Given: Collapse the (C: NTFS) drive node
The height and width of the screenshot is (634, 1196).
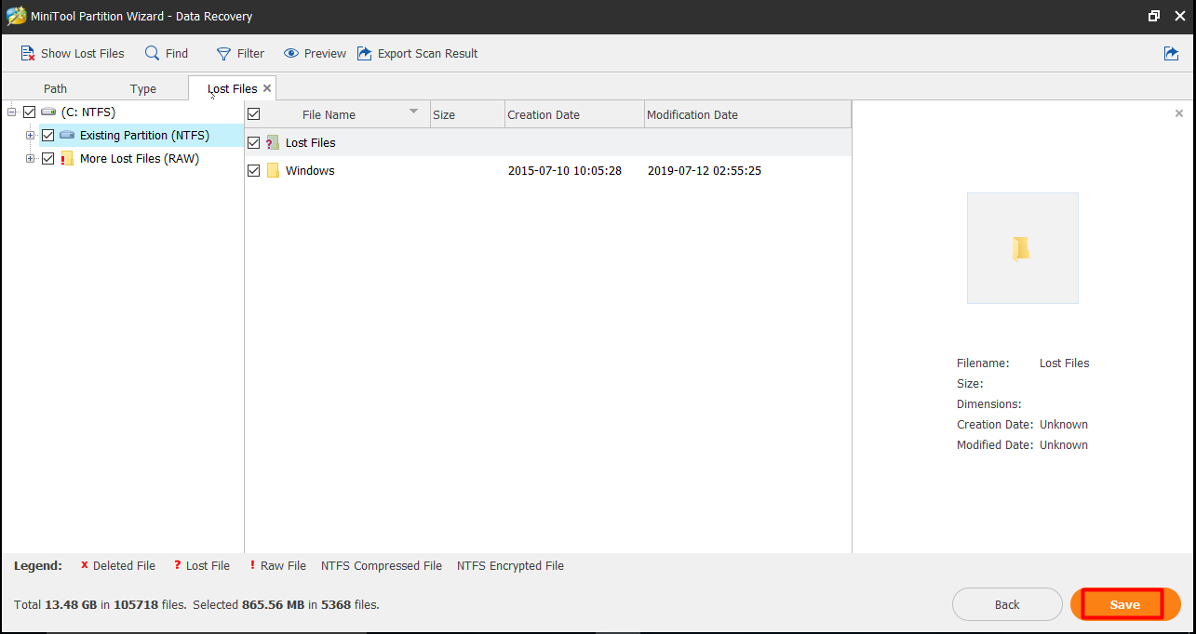Looking at the screenshot, I should 11,112.
